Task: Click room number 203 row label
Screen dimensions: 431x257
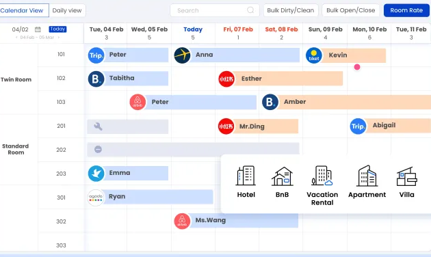Action: 61,174
